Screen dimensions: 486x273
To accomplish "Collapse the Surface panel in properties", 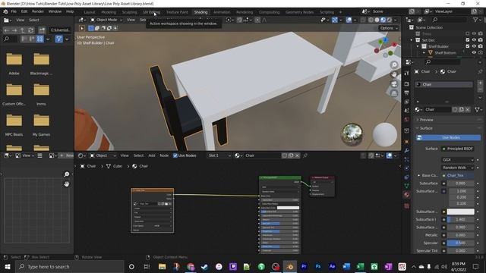I will point(426,128).
